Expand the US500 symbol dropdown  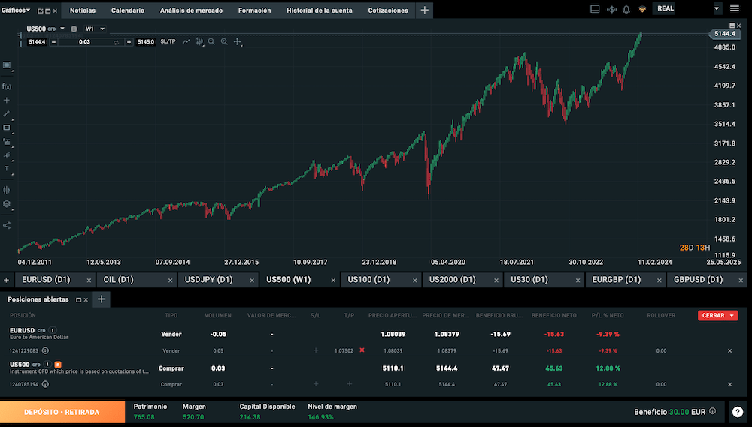click(x=62, y=29)
